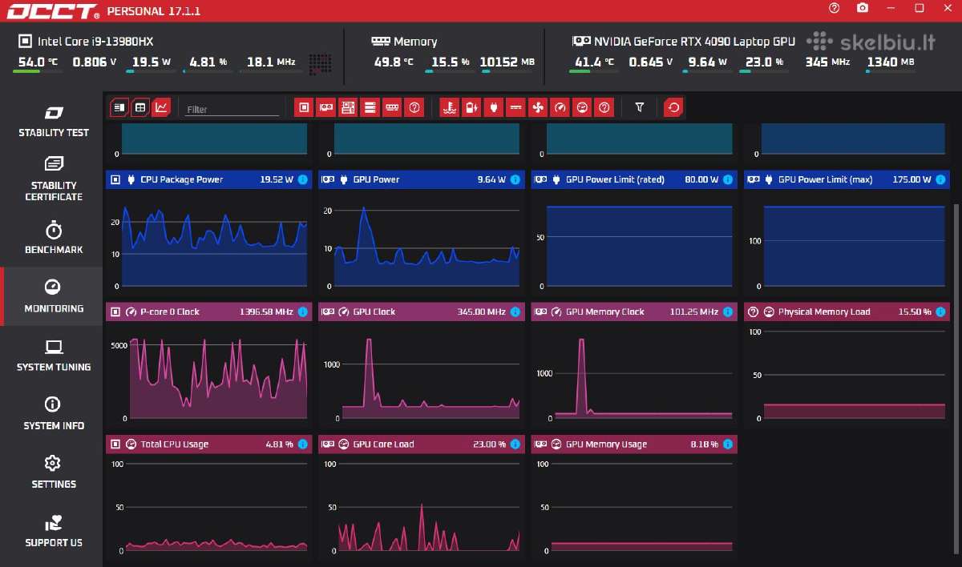
Task: Open the System Info section
Action: pyautogui.click(x=54, y=414)
